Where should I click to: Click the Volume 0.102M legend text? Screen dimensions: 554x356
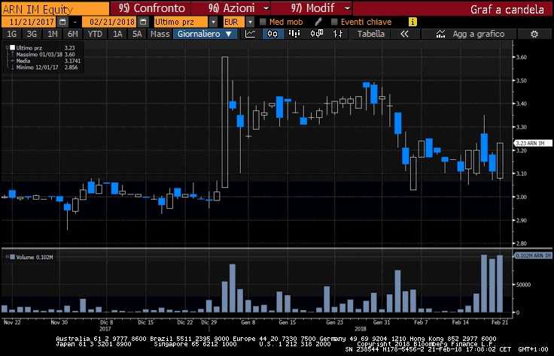[x=35, y=258]
